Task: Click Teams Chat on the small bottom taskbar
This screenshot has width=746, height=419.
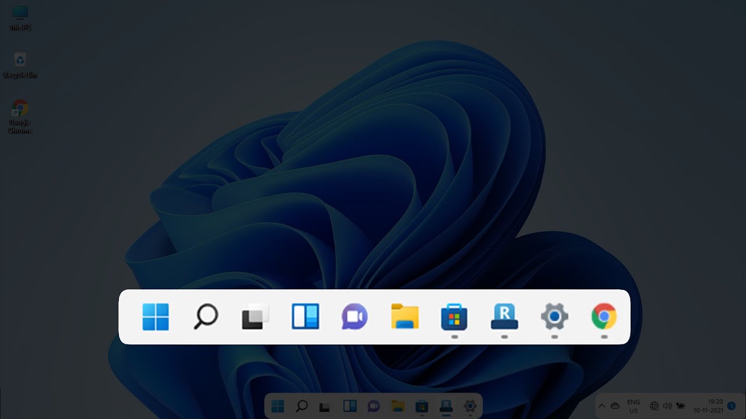Action: [374, 406]
